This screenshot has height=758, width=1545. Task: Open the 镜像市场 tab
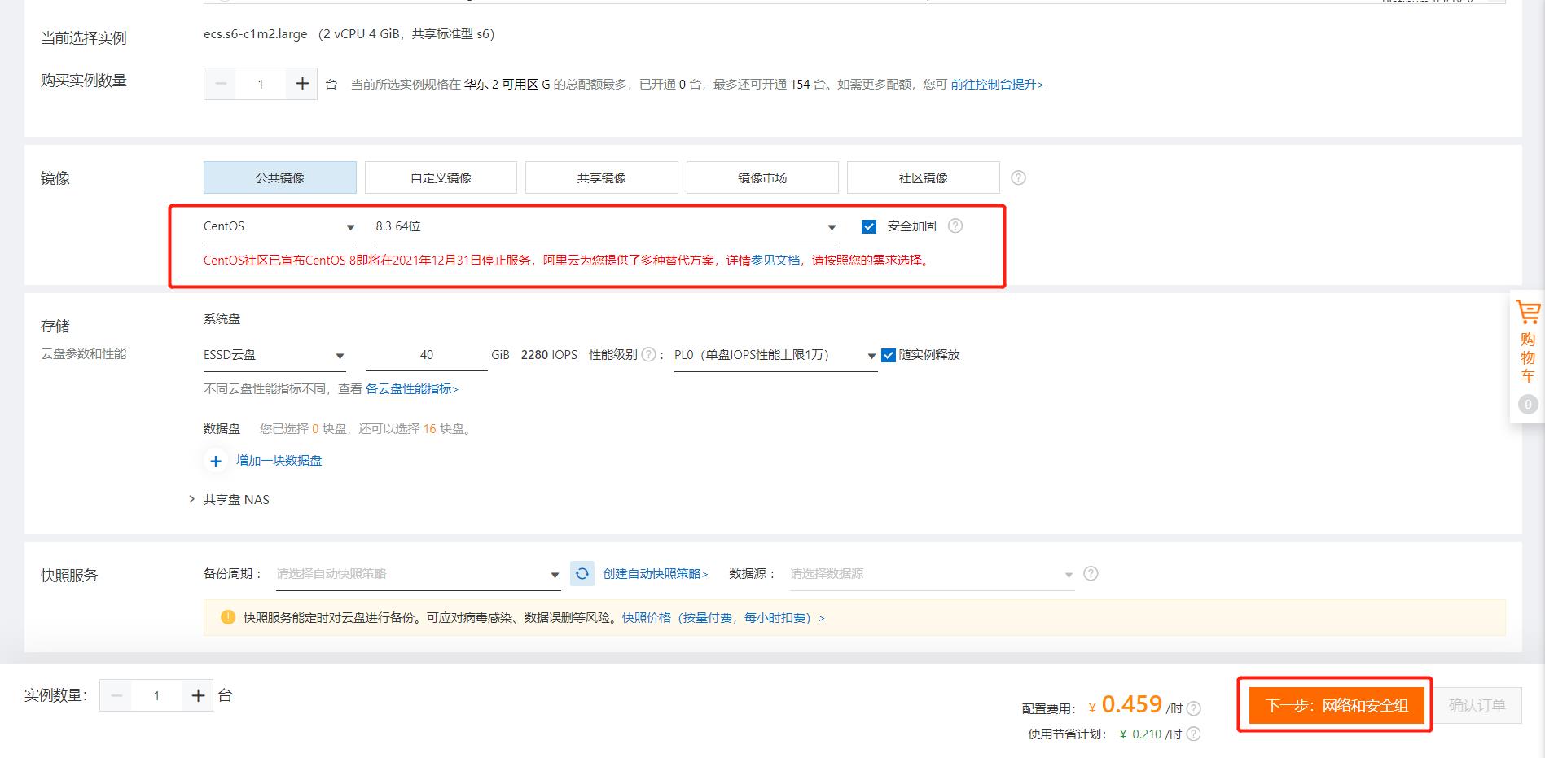[762, 177]
